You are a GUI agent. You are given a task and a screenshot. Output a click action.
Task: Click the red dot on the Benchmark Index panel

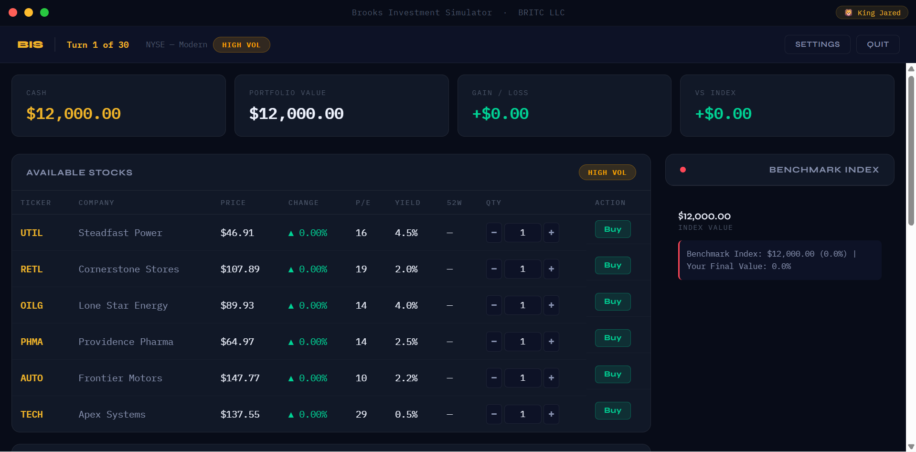click(683, 170)
